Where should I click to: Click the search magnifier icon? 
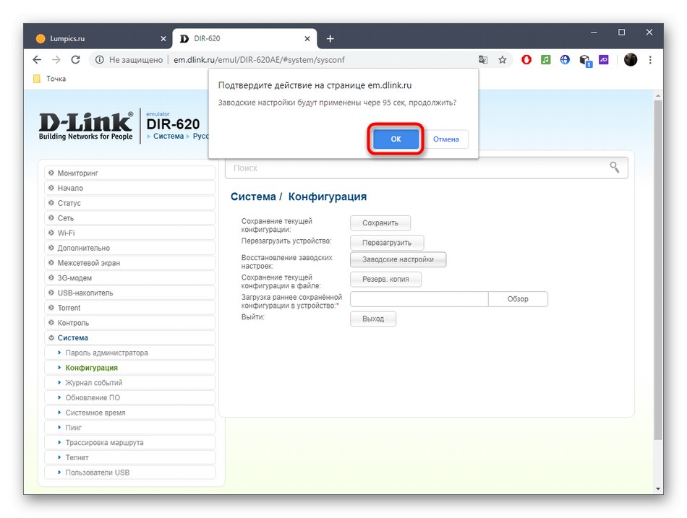(614, 167)
